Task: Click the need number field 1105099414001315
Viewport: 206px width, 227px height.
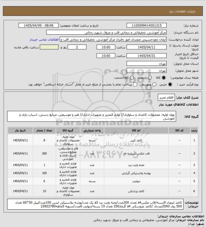Action: [x=147, y=25]
